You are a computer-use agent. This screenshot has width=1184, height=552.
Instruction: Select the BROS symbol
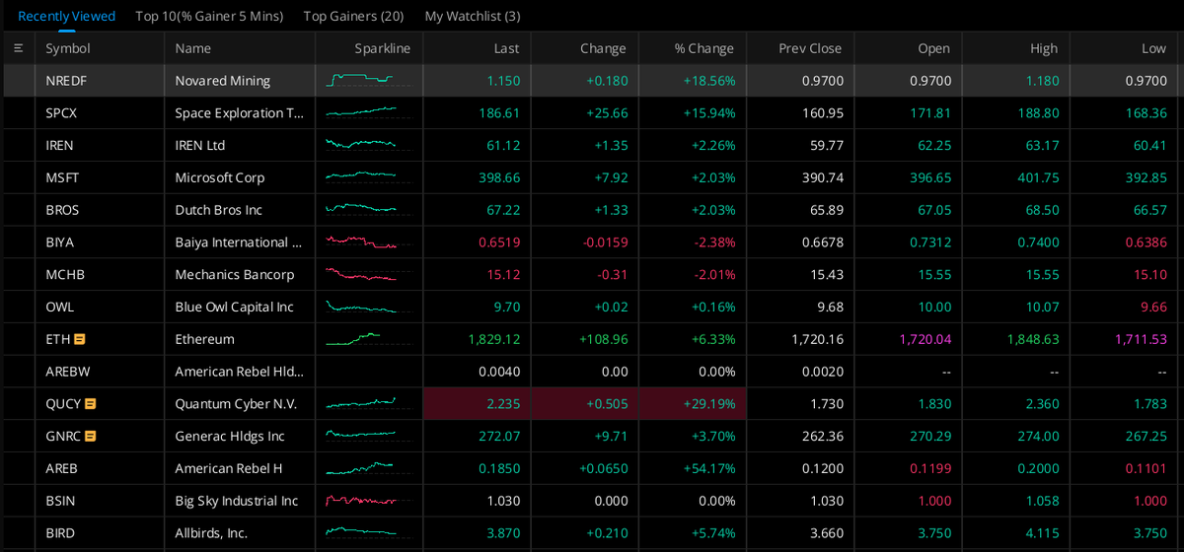pos(62,210)
